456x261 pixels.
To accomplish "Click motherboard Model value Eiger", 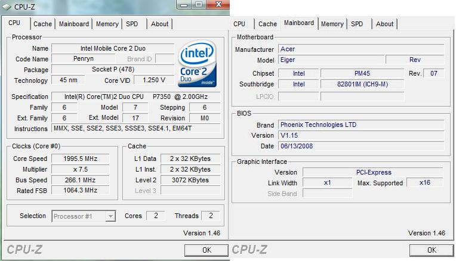I will pyautogui.click(x=331, y=60).
